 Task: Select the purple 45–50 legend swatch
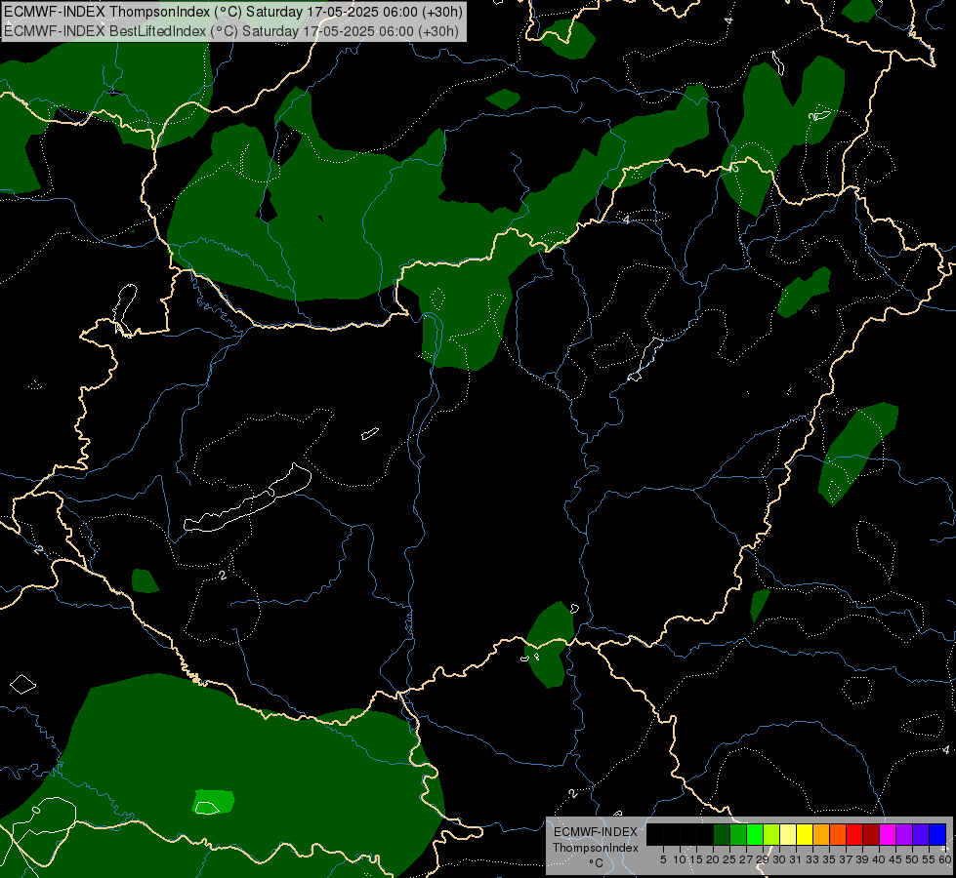tap(905, 834)
